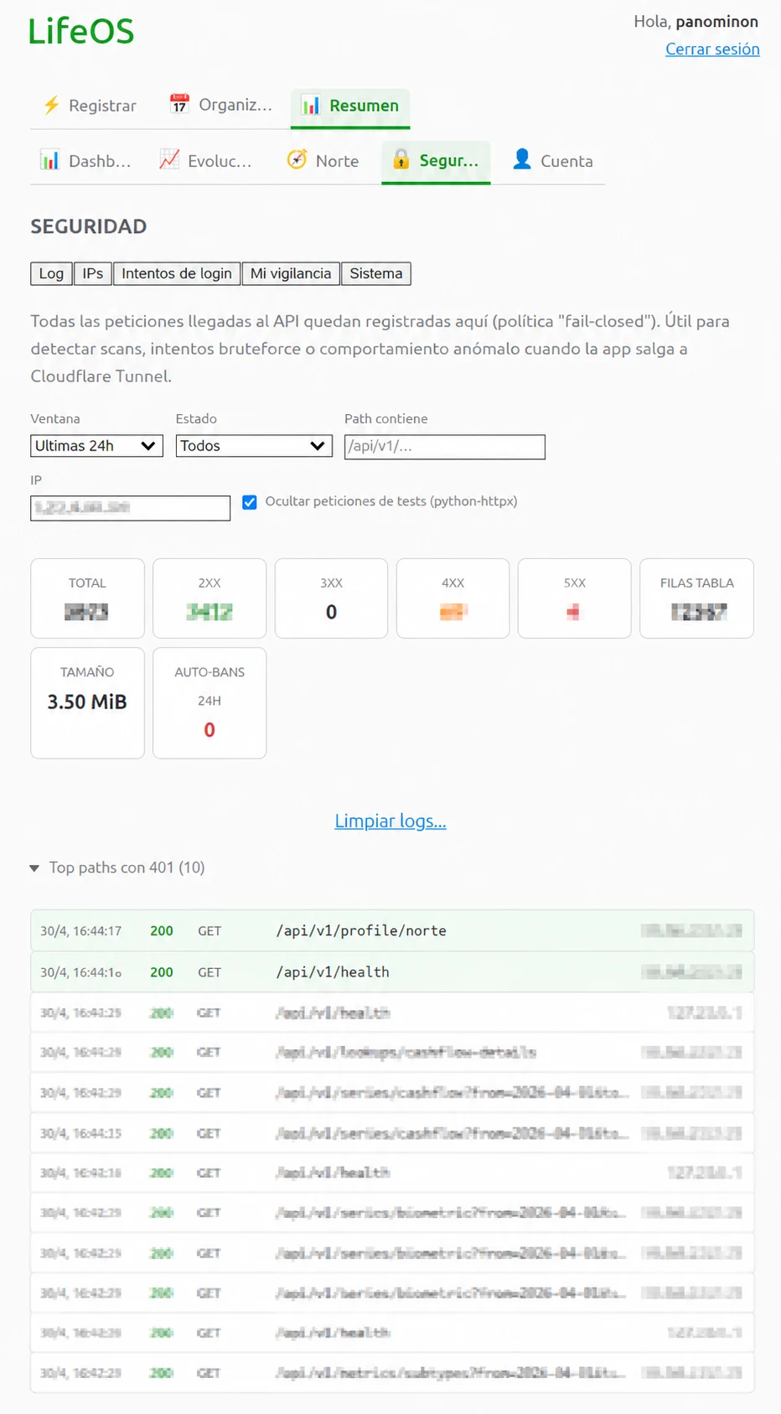The image size is (781, 1414).
Task: Click the 200 status in profile/norte row
Action: click(x=162, y=931)
